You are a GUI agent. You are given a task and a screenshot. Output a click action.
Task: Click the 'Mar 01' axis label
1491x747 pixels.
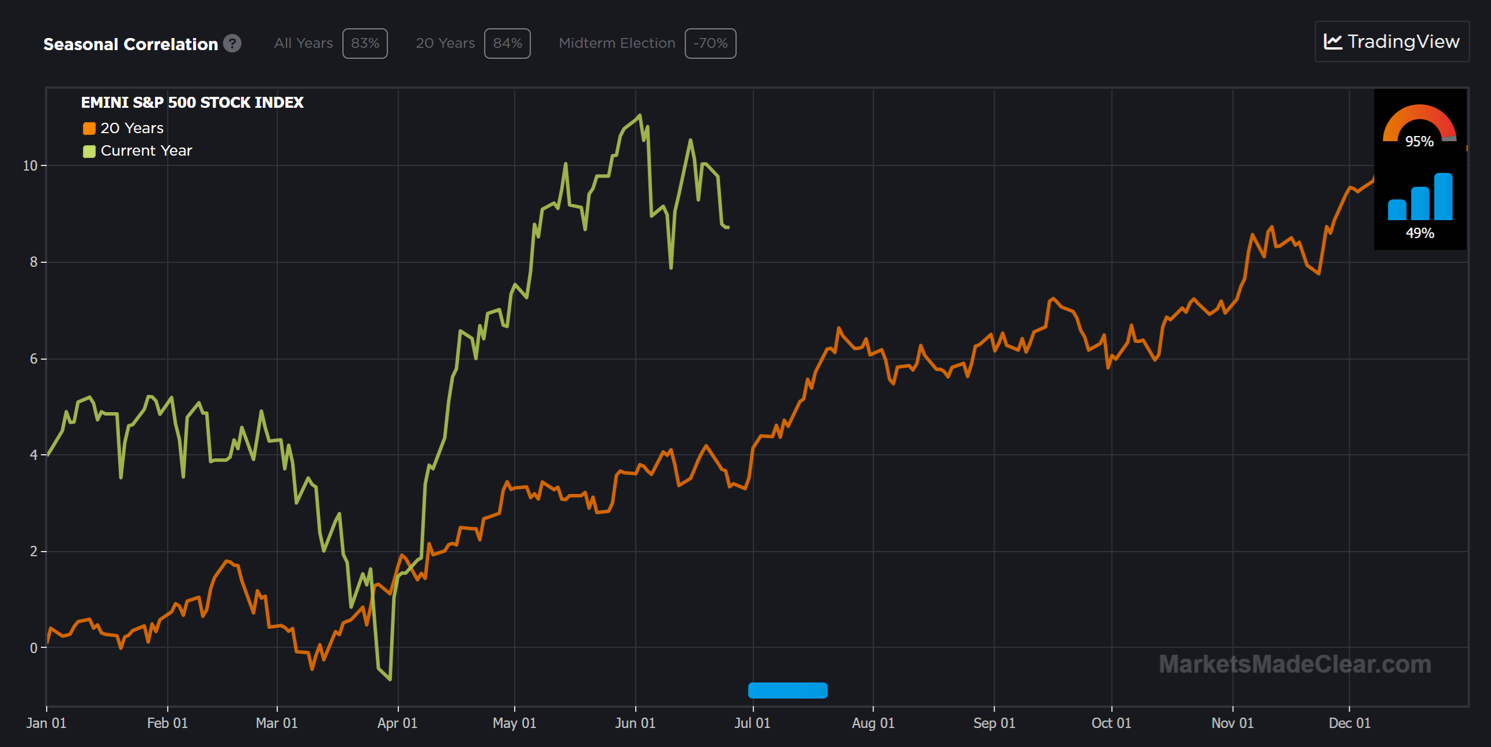pyautogui.click(x=277, y=723)
